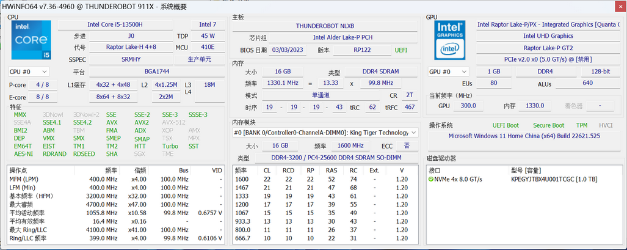Select the stepping J0 value
The image size is (627, 250).
[x=131, y=35]
